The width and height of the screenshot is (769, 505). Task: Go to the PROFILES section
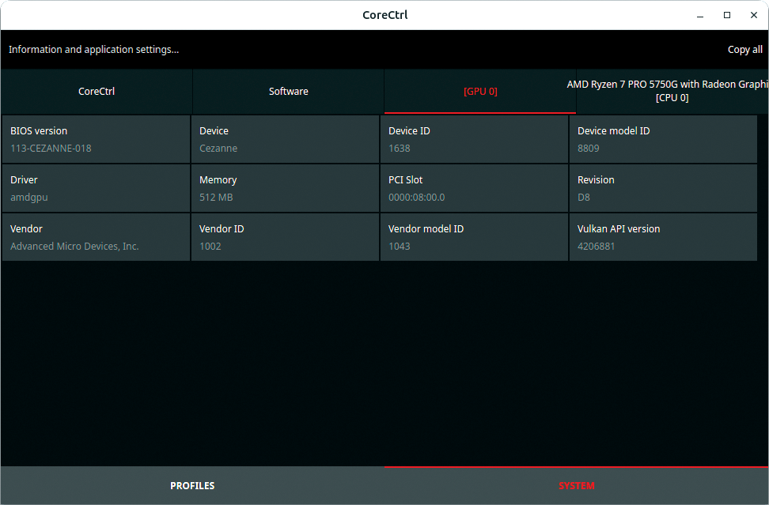pos(192,485)
